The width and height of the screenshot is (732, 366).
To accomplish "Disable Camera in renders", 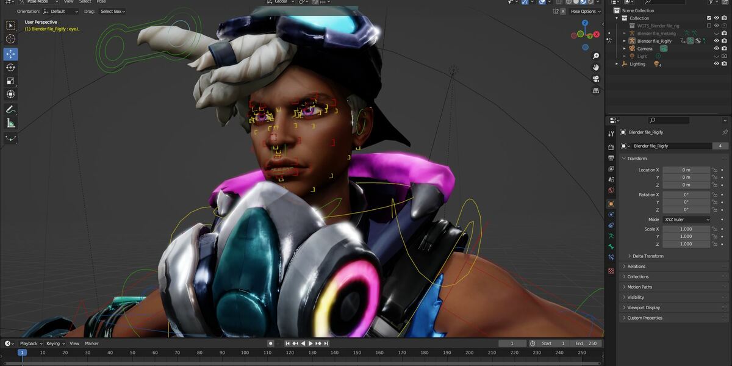I will (x=723, y=49).
